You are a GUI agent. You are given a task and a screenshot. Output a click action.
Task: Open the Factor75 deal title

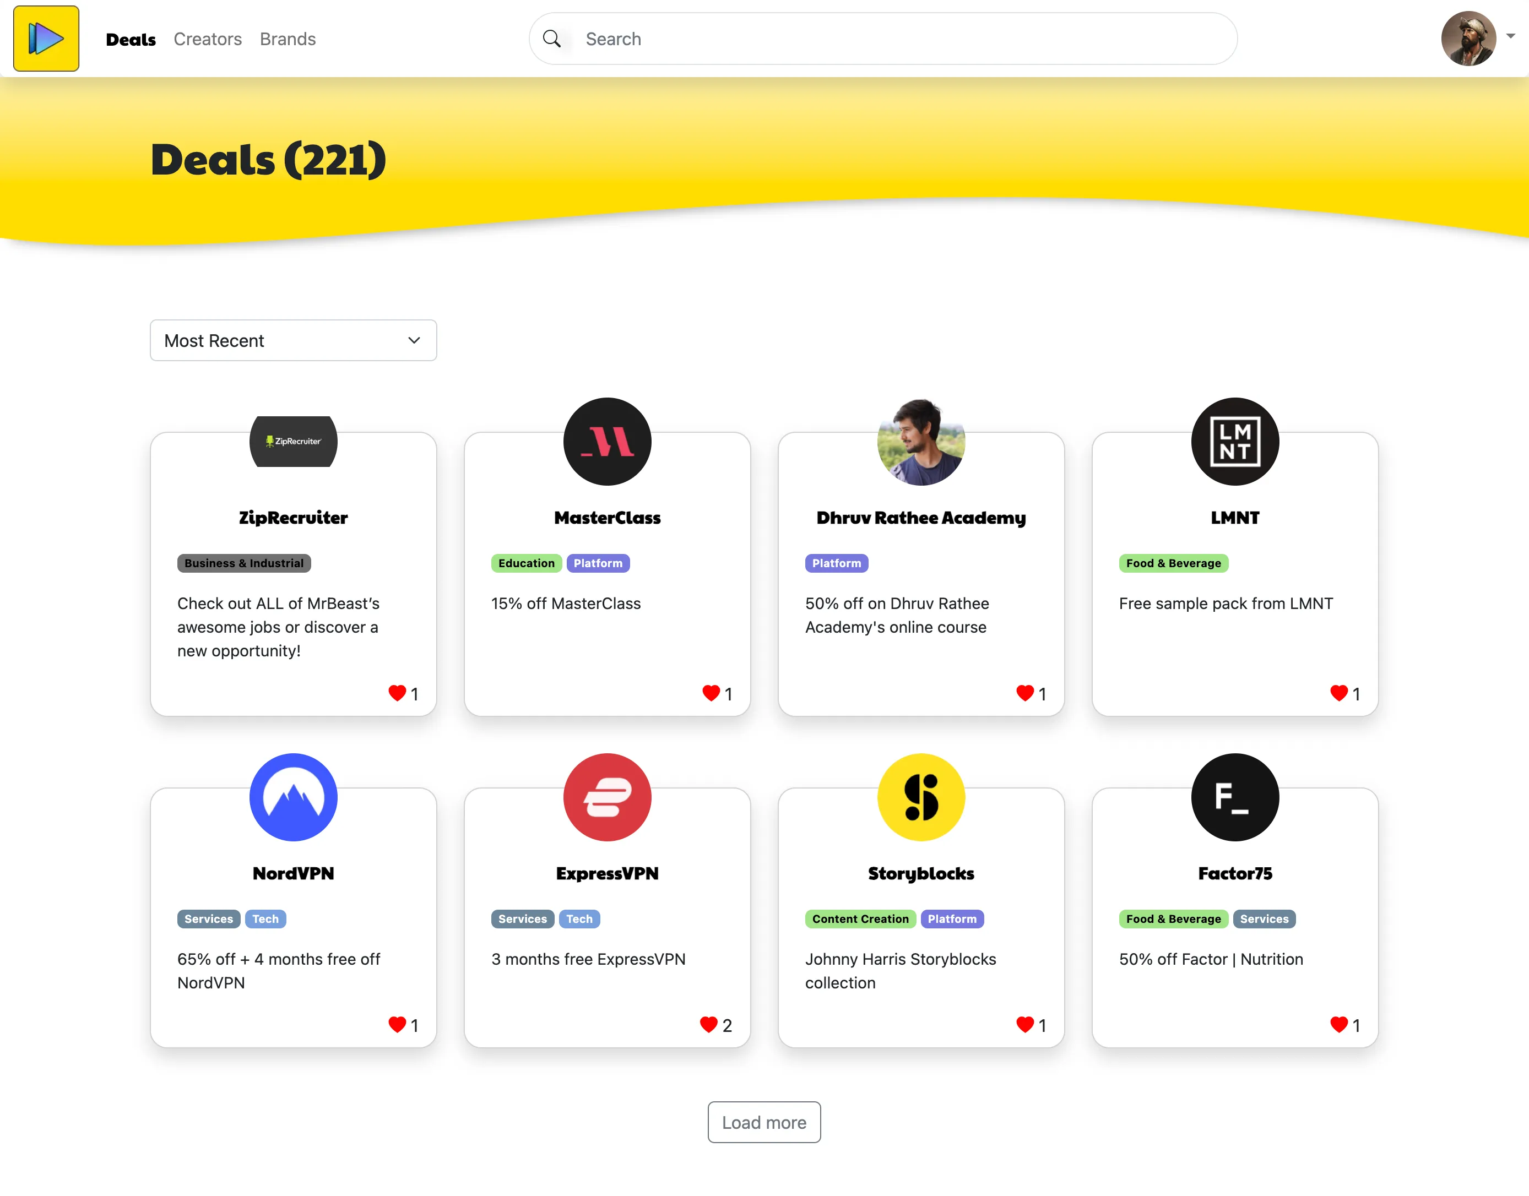(x=1235, y=874)
